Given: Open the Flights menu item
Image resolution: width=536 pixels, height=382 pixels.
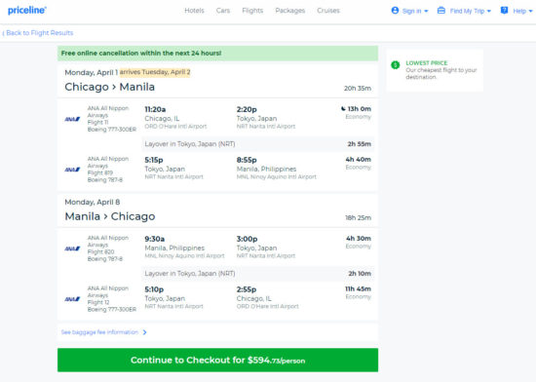Looking at the screenshot, I should point(252,11).
